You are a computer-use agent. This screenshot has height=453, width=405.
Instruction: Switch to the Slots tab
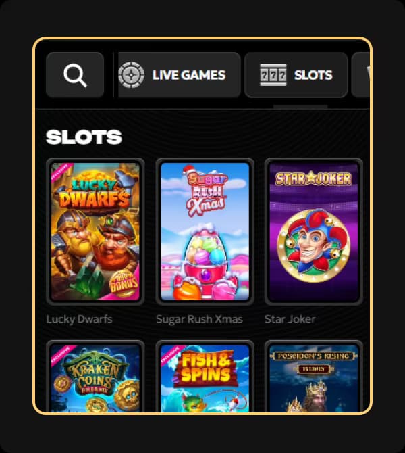coord(296,75)
